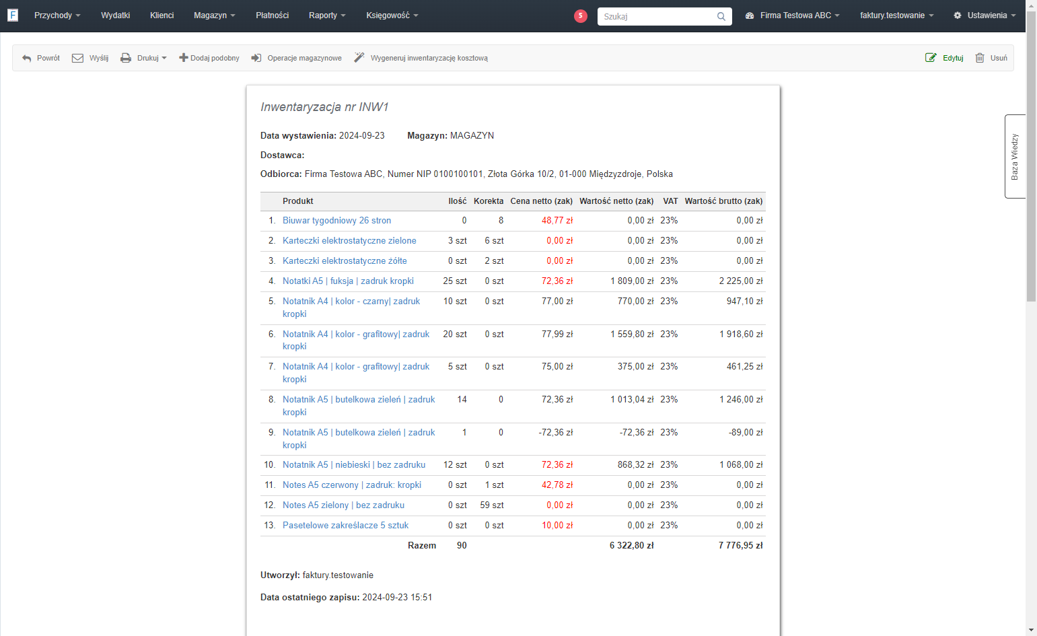The height and width of the screenshot is (636, 1037).
Task: Open the Baza Wiedzy side tab
Action: [x=1015, y=156]
